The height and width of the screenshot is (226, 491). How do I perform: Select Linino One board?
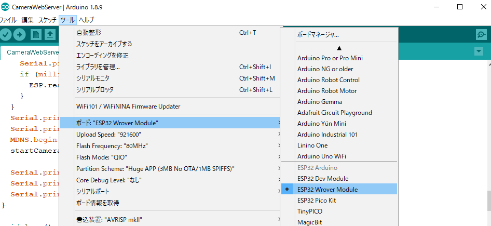[339, 145]
